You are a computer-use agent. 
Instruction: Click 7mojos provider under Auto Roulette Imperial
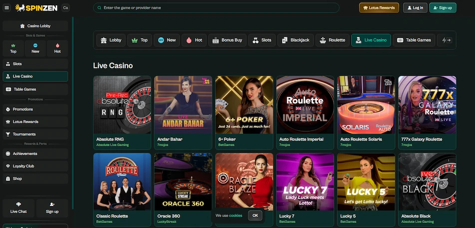(x=285, y=145)
